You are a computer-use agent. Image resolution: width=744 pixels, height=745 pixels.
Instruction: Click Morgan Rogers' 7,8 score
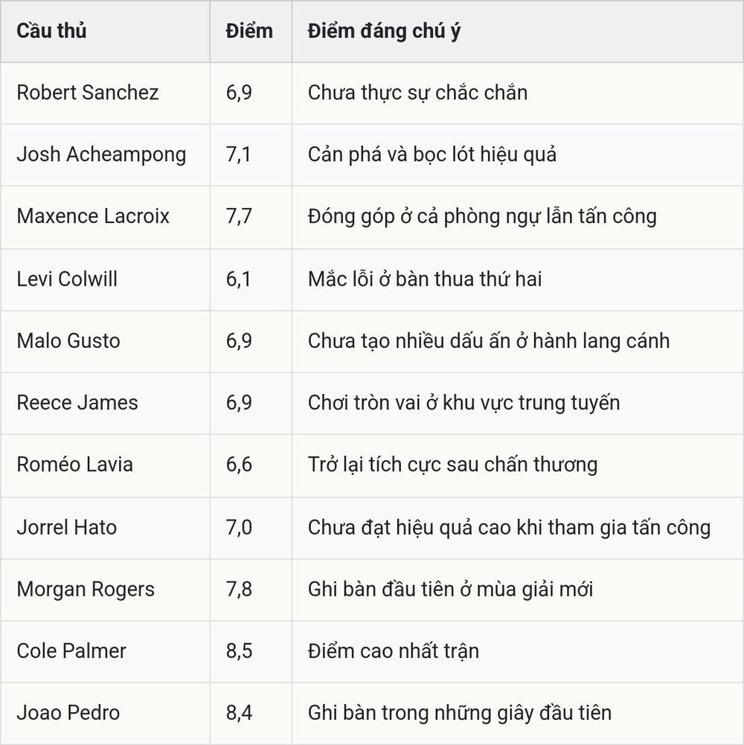pyautogui.click(x=239, y=589)
